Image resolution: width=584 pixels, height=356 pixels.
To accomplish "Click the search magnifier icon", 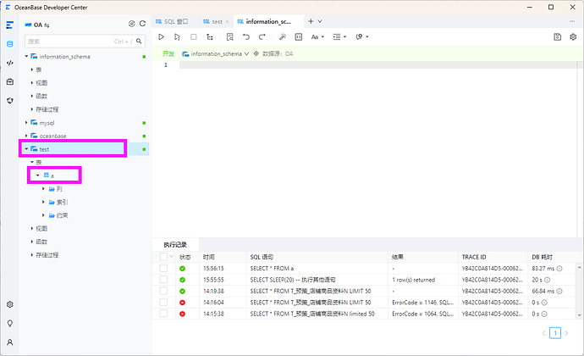I will click(139, 41).
